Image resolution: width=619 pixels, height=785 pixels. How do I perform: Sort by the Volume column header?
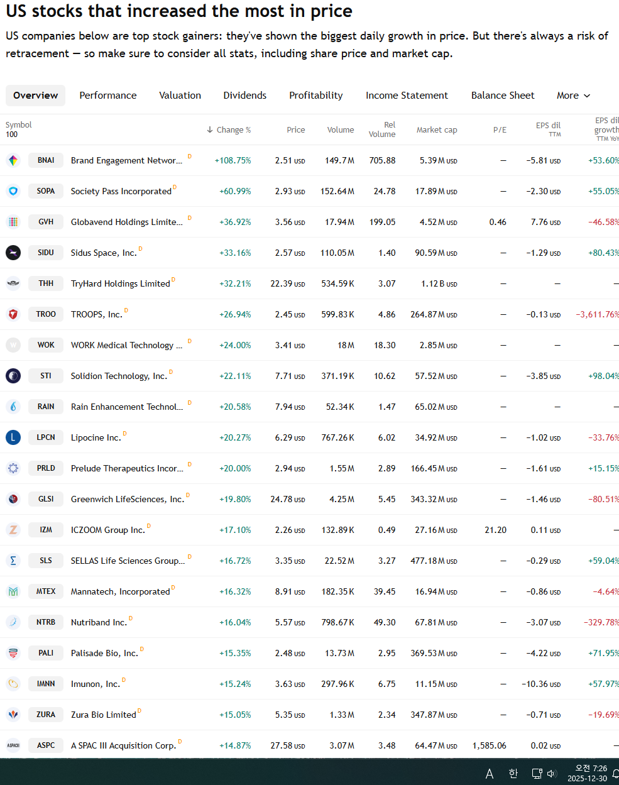click(341, 129)
